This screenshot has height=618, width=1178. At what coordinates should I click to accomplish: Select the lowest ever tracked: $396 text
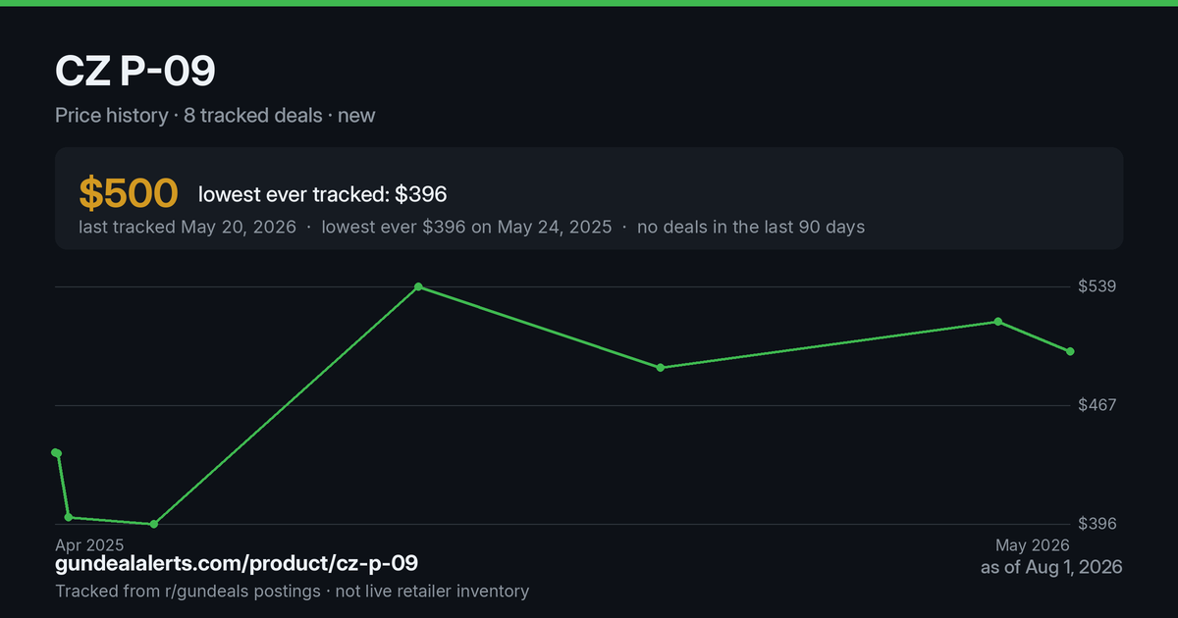pos(323,194)
